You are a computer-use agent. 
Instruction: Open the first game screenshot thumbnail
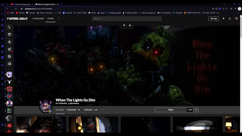pyautogui.click(x=41, y=124)
